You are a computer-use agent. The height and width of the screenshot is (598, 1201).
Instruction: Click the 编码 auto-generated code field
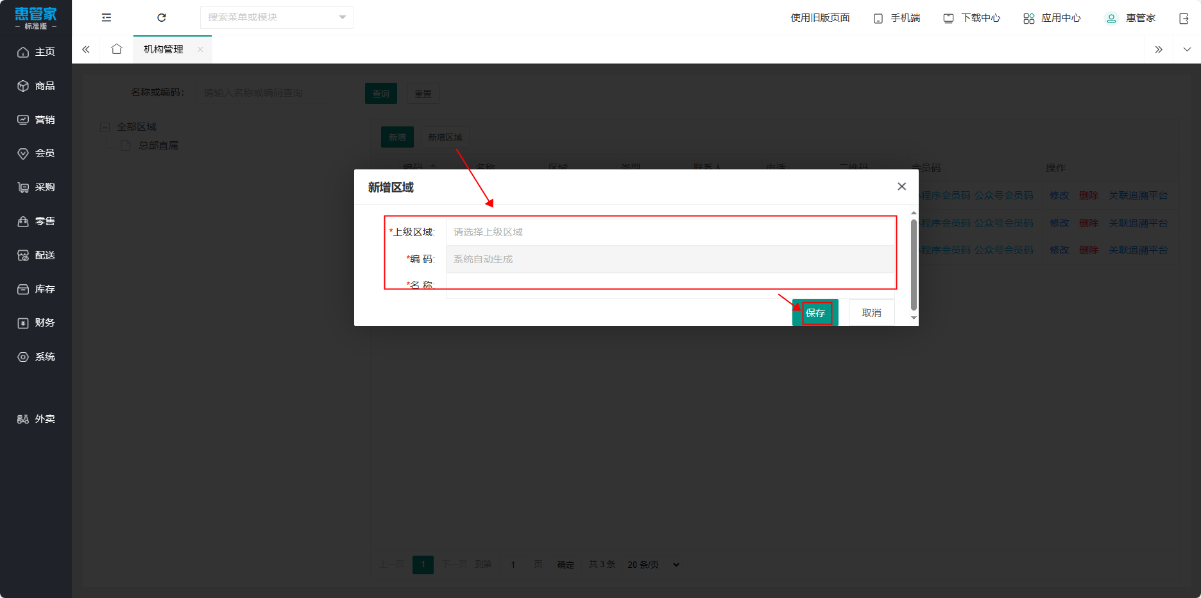pos(670,259)
